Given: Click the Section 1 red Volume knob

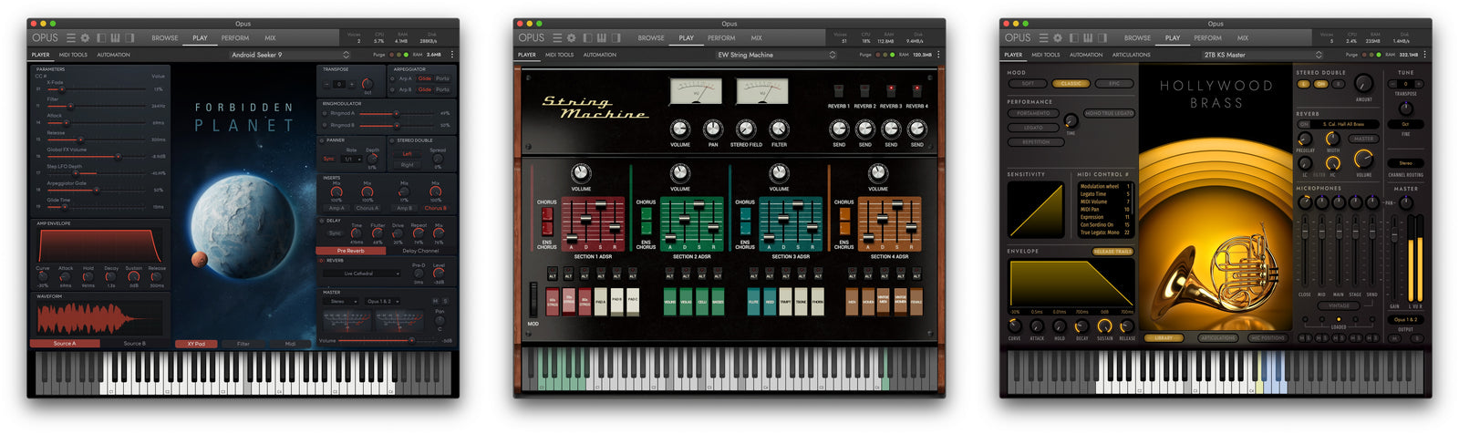Looking at the screenshot, I should (x=581, y=173).
